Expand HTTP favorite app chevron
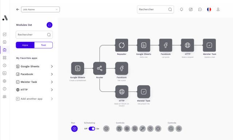 52,90
